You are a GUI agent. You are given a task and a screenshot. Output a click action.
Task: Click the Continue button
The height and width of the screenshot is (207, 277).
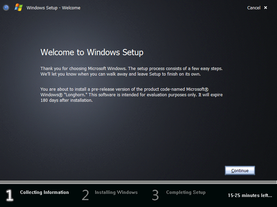pos(240,170)
